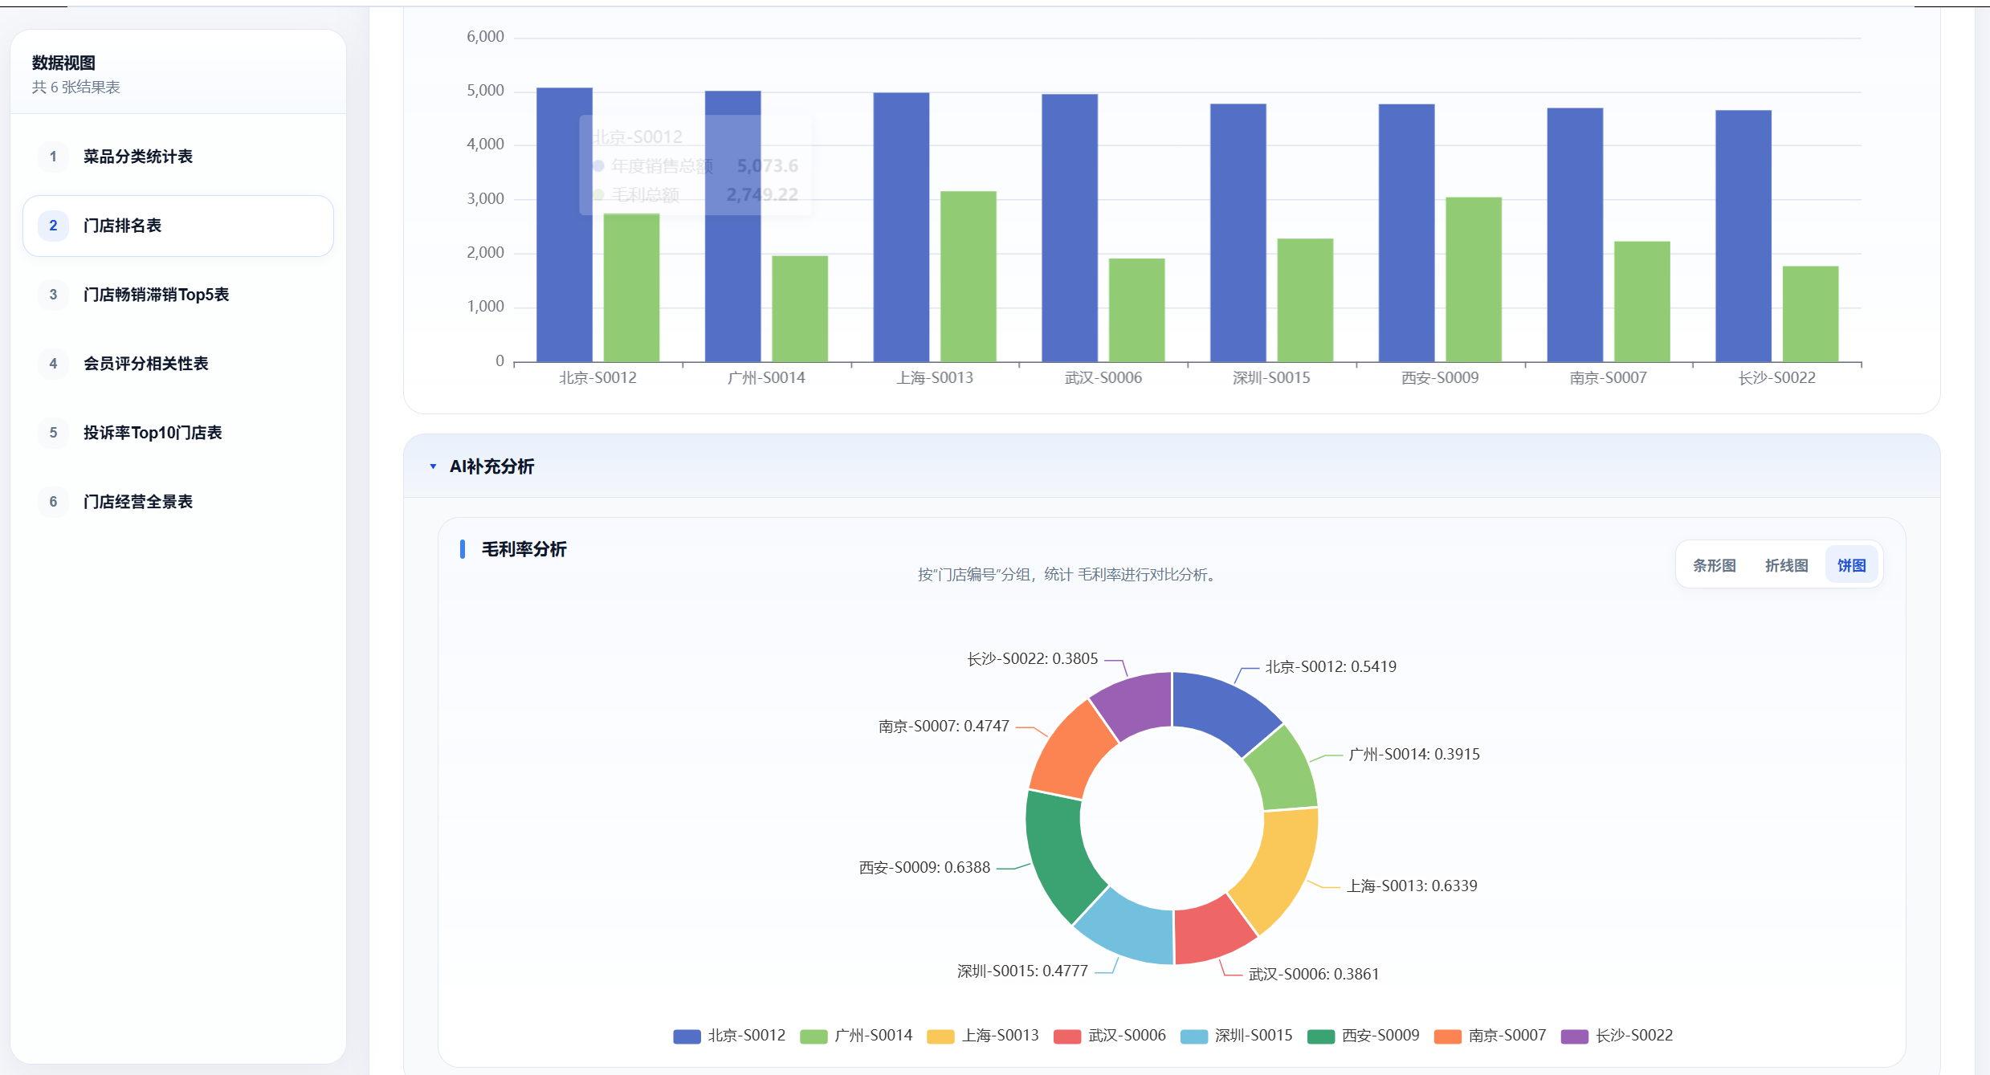This screenshot has height=1075, width=1990.
Task: Toggle 深圳-S0015 legend item
Action: (1236, 1036)
